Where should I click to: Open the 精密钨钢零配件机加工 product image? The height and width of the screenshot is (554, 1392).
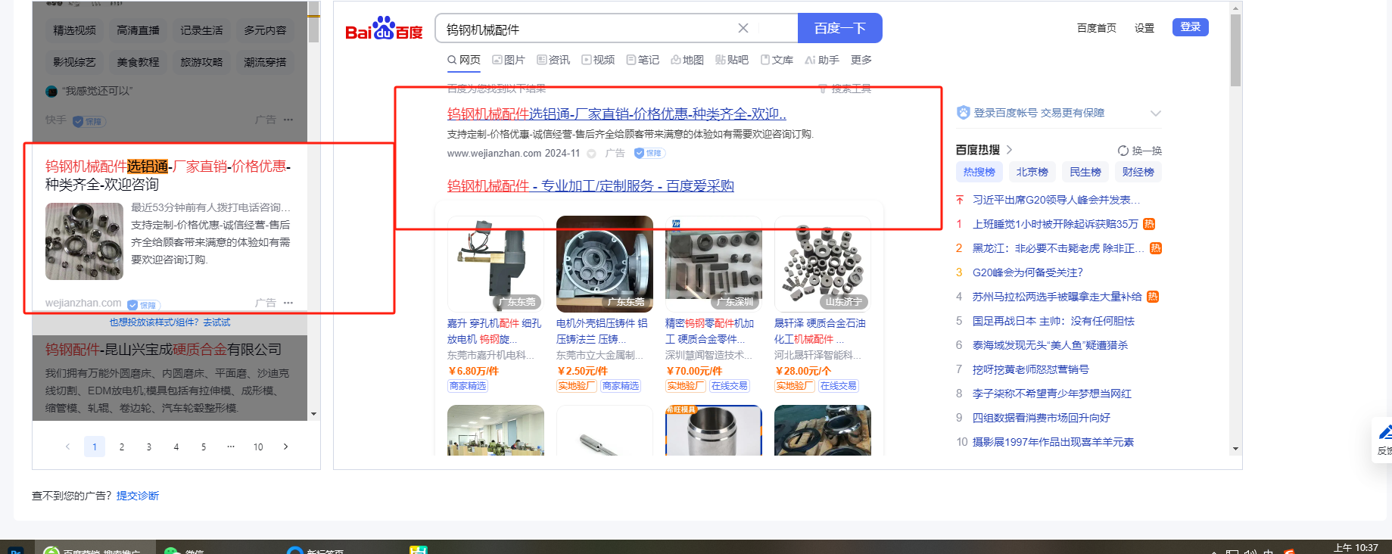(714, 263)
